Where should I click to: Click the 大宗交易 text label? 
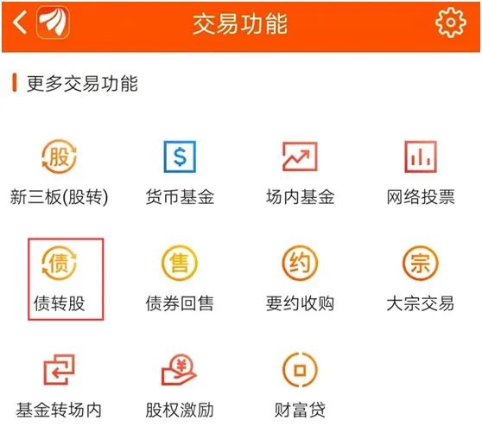coord(420,303)
